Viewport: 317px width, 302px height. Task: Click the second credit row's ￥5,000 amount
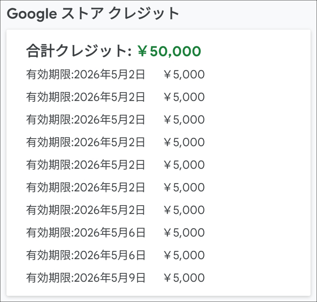coord(184,97)
